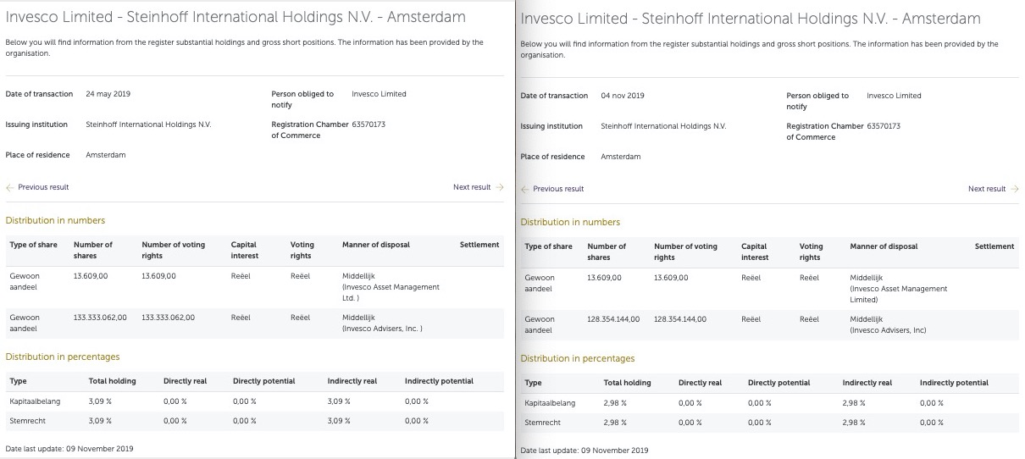Click right arrow icon on 24 may page
Viewport: 1025px width, 459px height.
click(x=500, y=187)
